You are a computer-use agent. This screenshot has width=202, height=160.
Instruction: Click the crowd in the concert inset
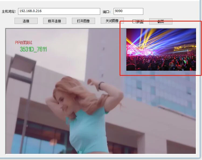(162, 63)
